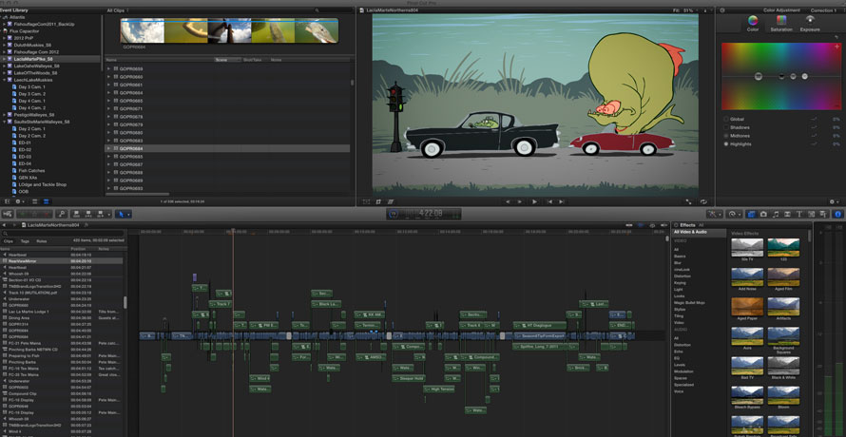Open the Titles browser T icon

[799, 214]
